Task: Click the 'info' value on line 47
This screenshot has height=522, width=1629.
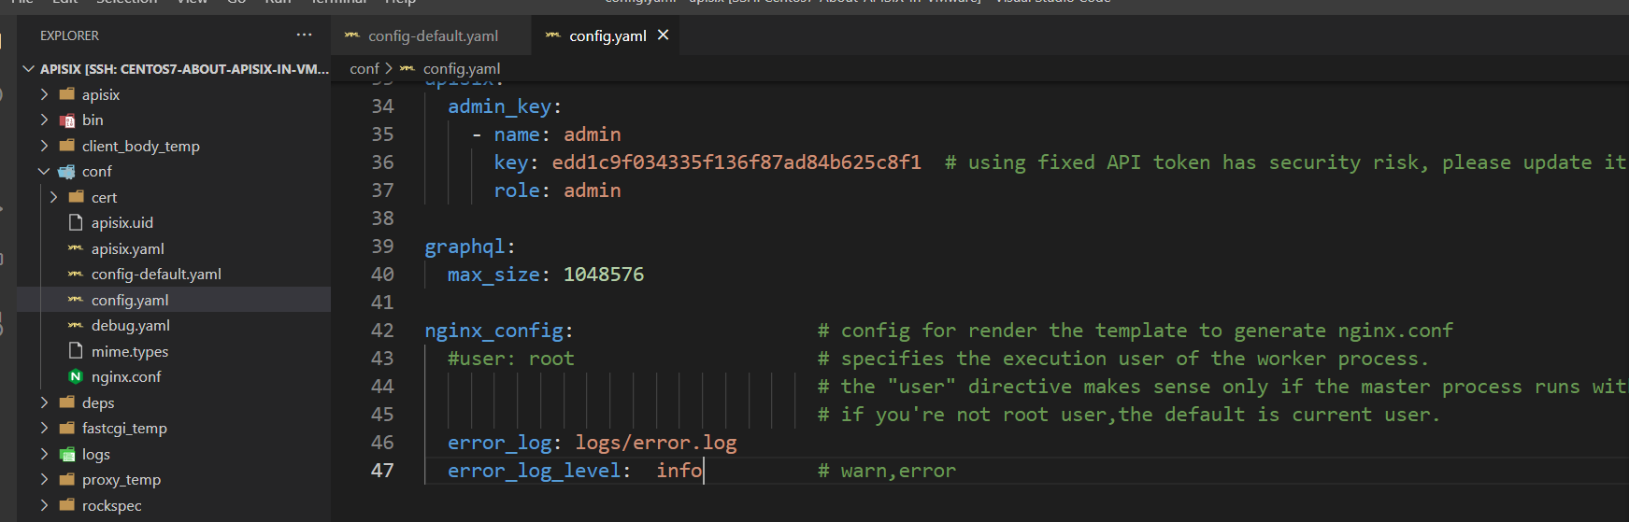Action: (679, 471)
